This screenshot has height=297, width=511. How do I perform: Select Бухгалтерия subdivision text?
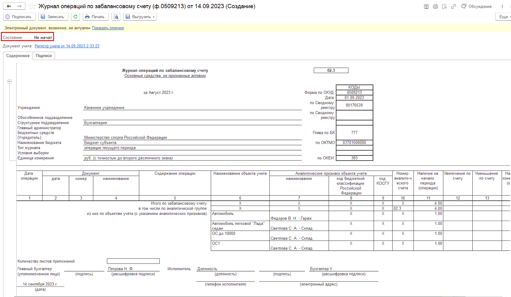(x=95, y=123)
